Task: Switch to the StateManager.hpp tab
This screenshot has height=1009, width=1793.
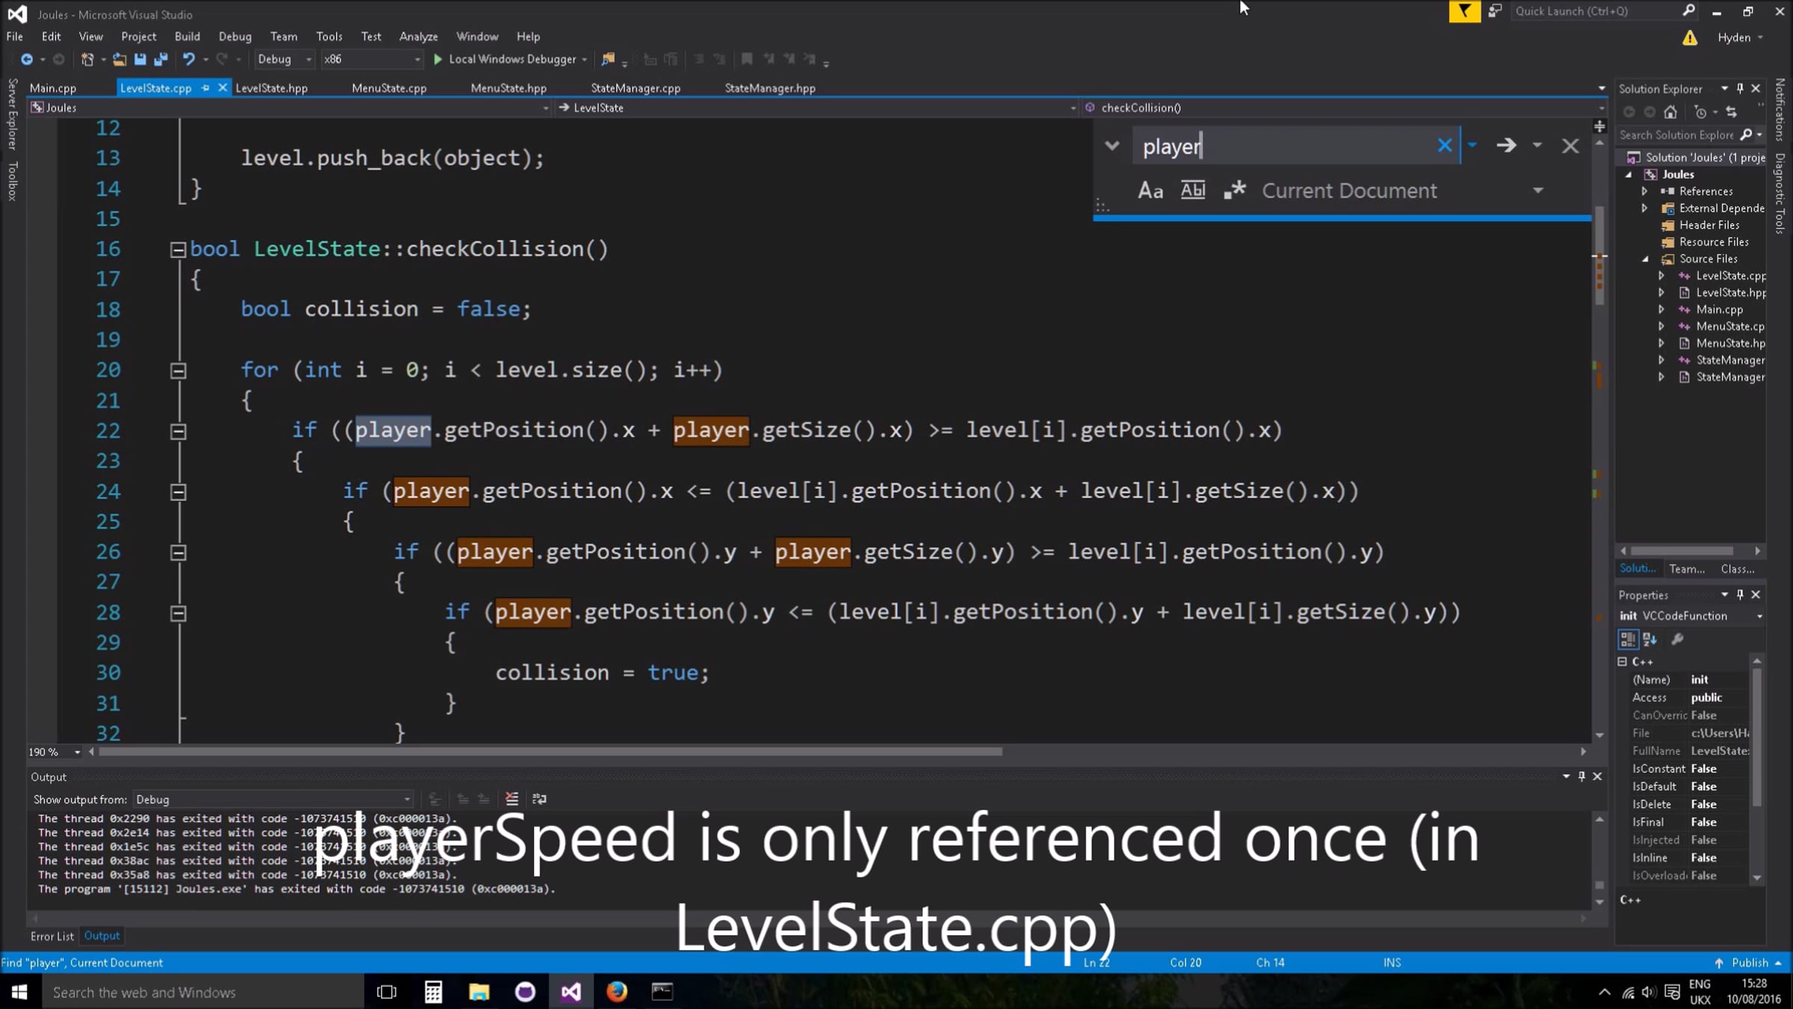Action: 769,88
